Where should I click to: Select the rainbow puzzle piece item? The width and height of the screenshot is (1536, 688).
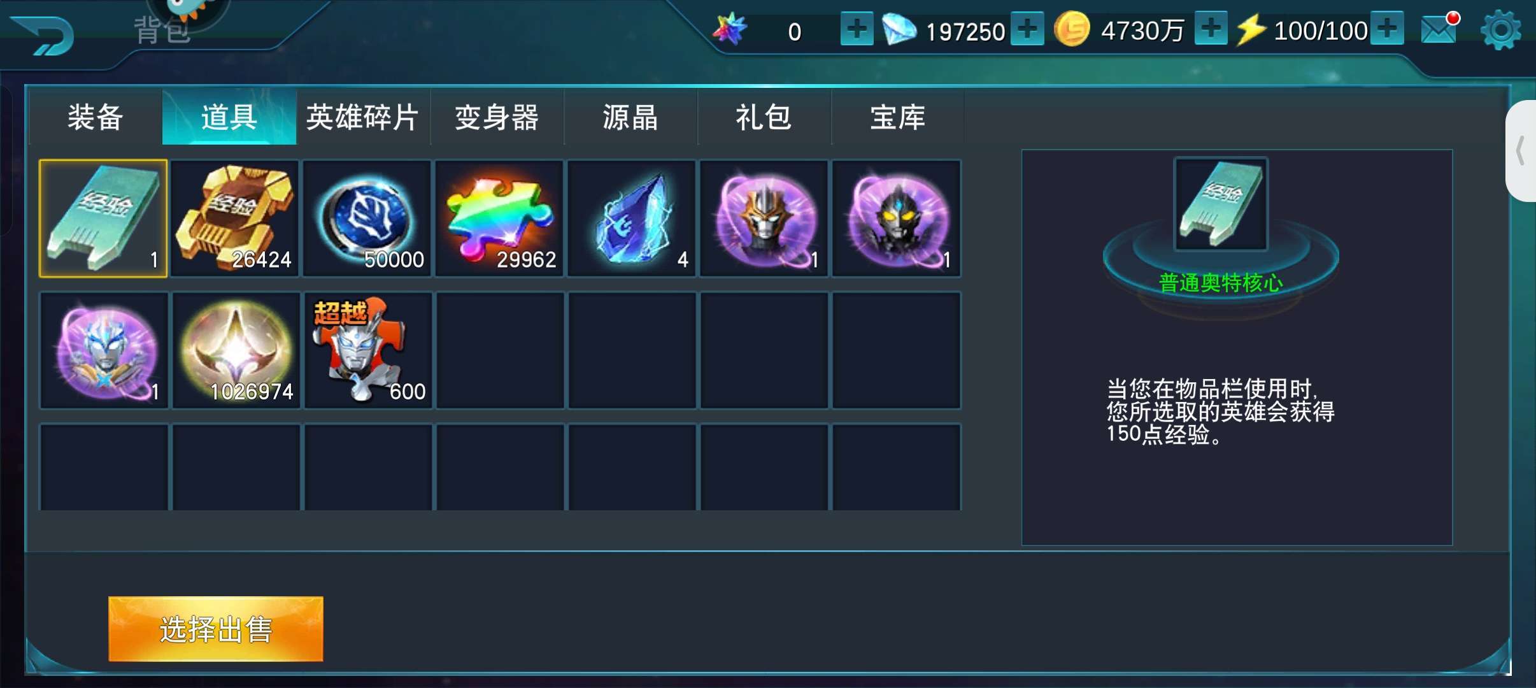499,219
